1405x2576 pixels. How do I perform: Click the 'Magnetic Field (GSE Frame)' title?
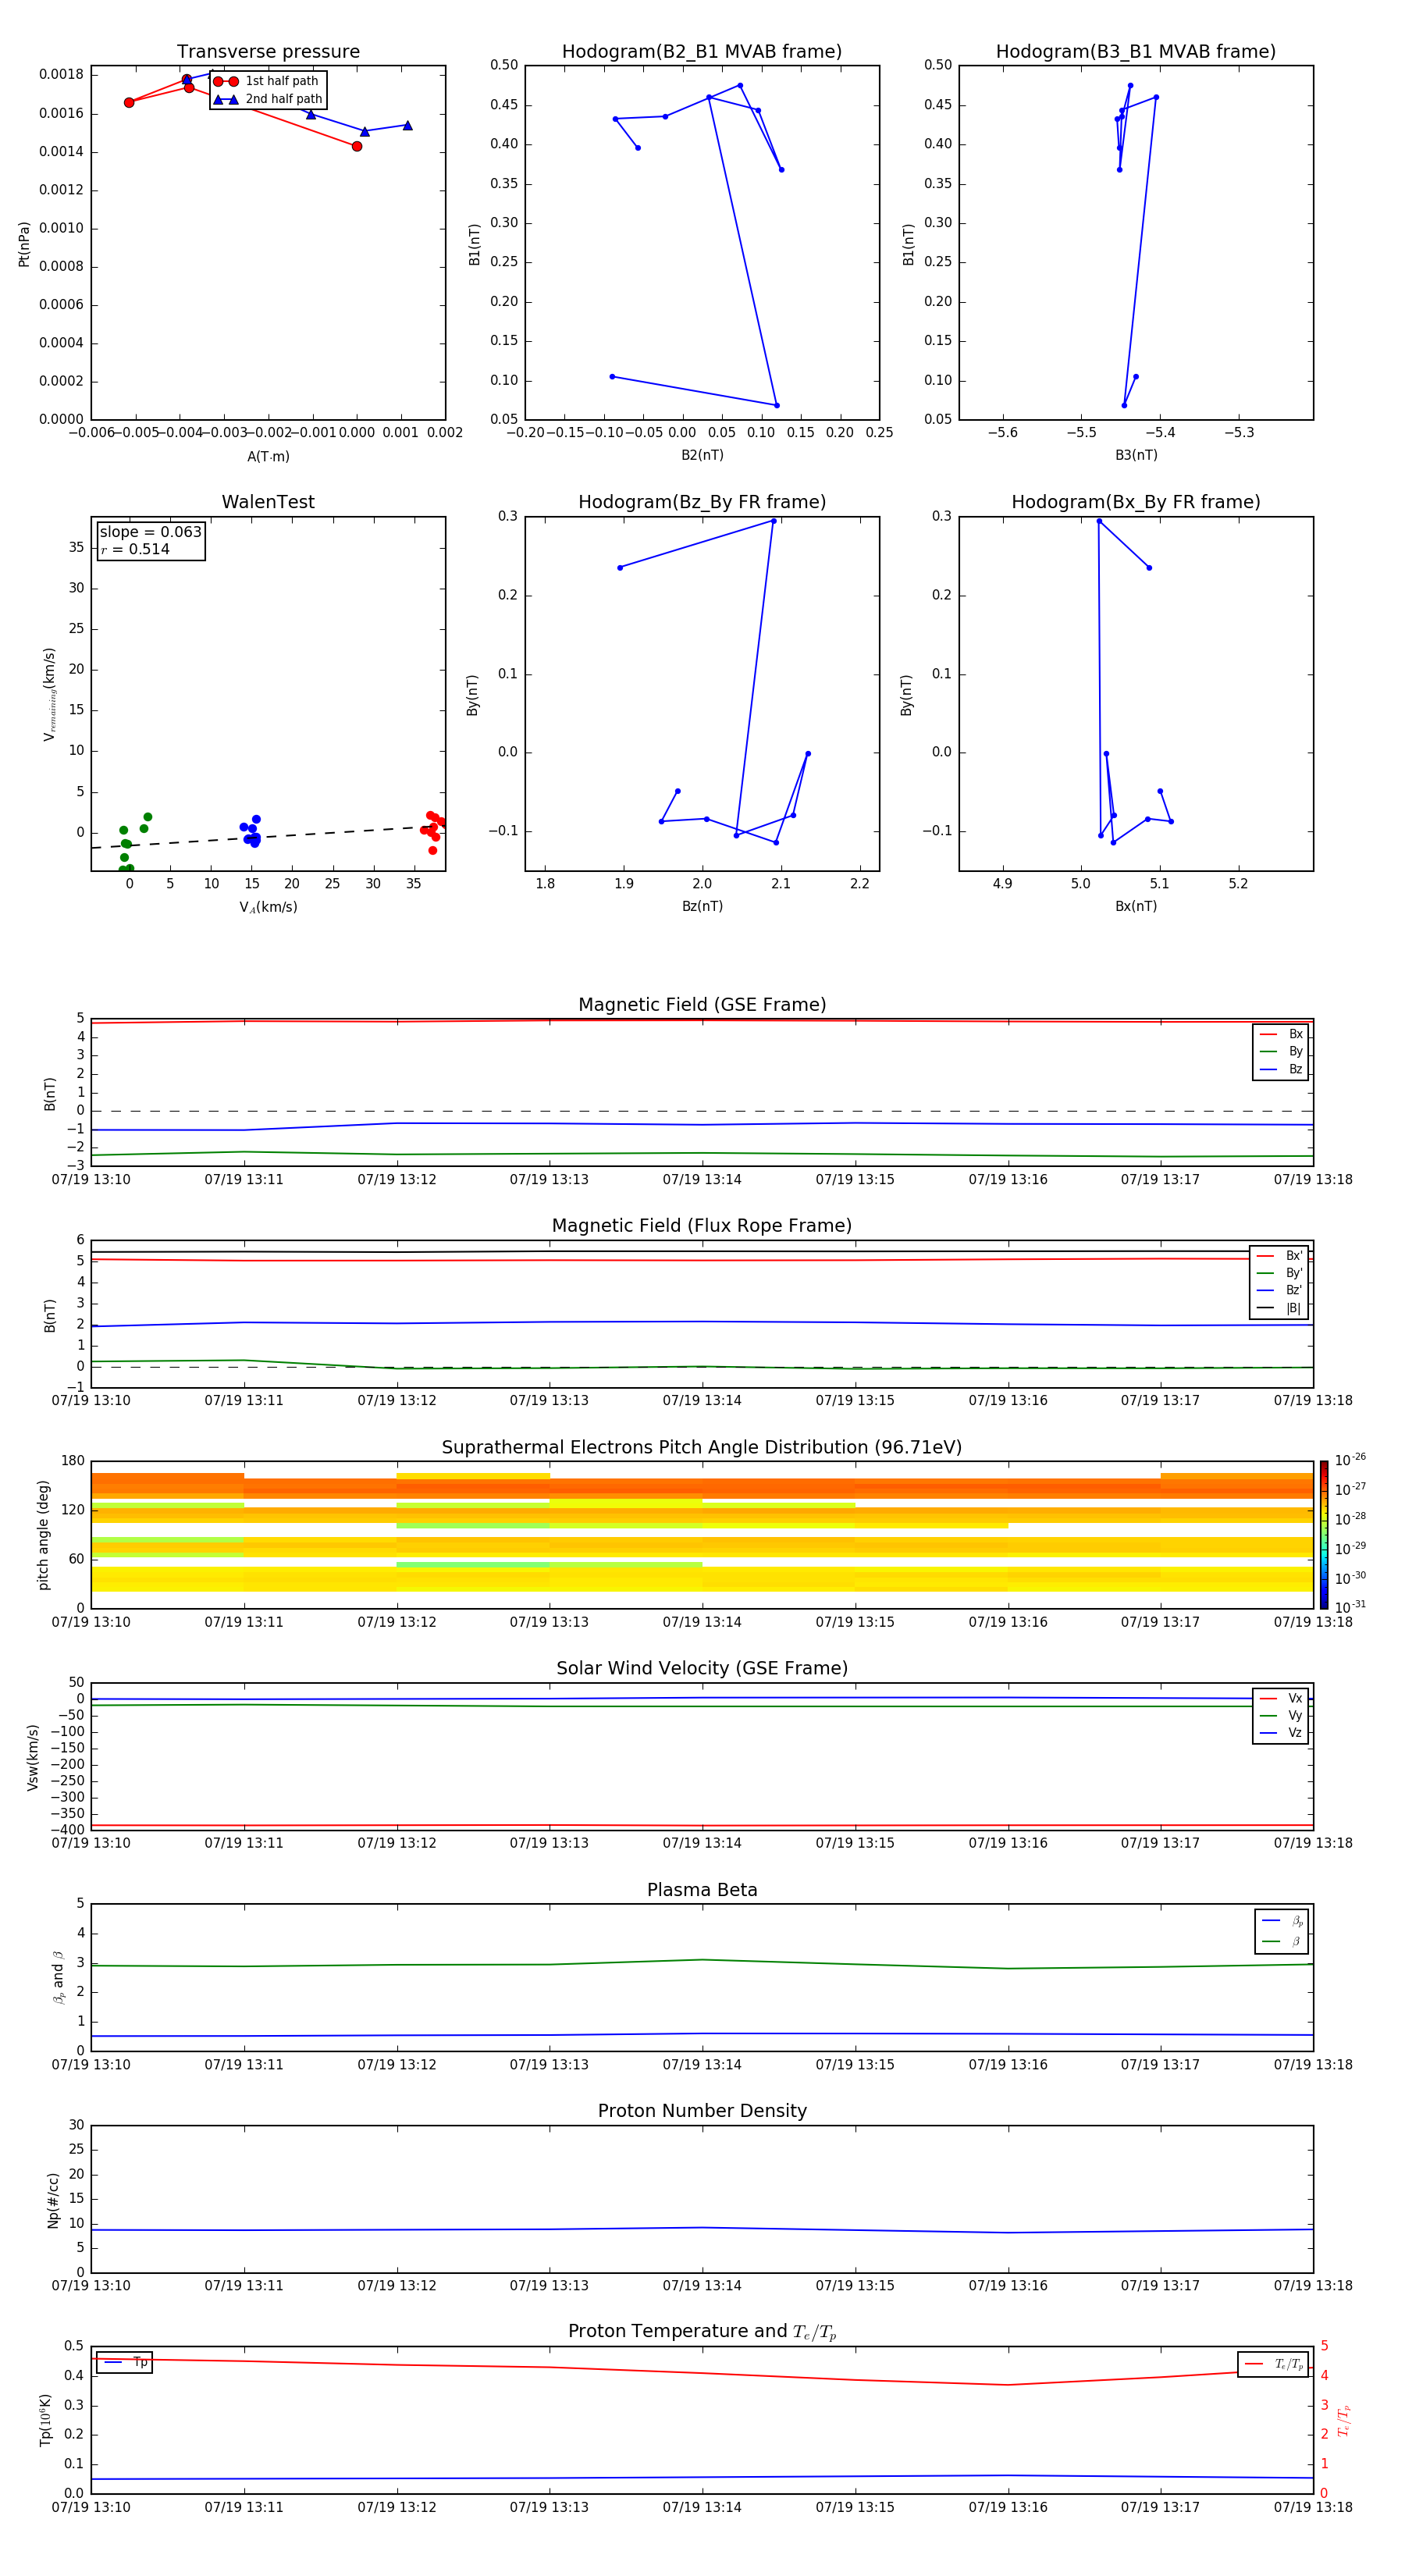(x=702, y=1005)
